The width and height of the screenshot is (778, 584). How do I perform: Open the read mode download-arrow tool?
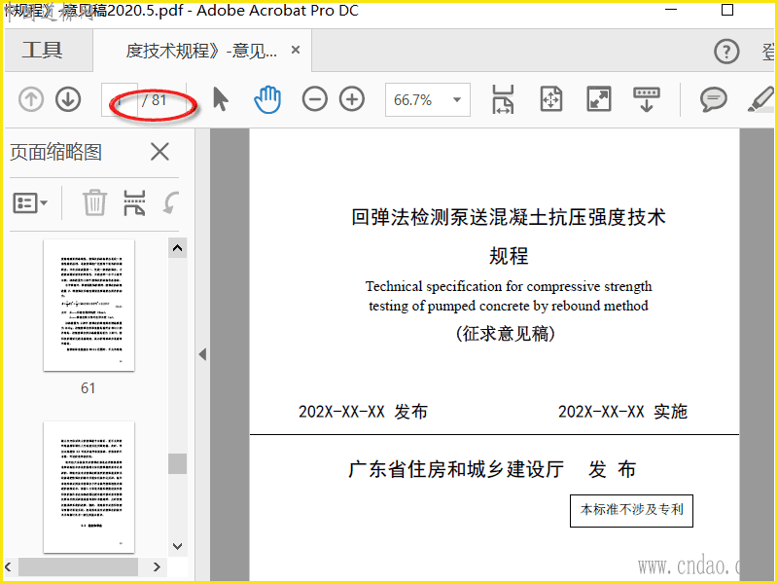click(647, 99)
